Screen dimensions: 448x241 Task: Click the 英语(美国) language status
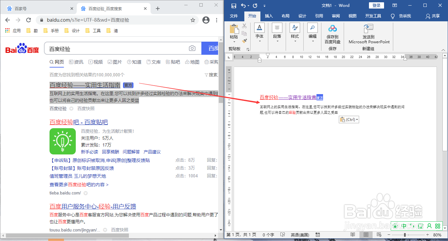[300, 235]
